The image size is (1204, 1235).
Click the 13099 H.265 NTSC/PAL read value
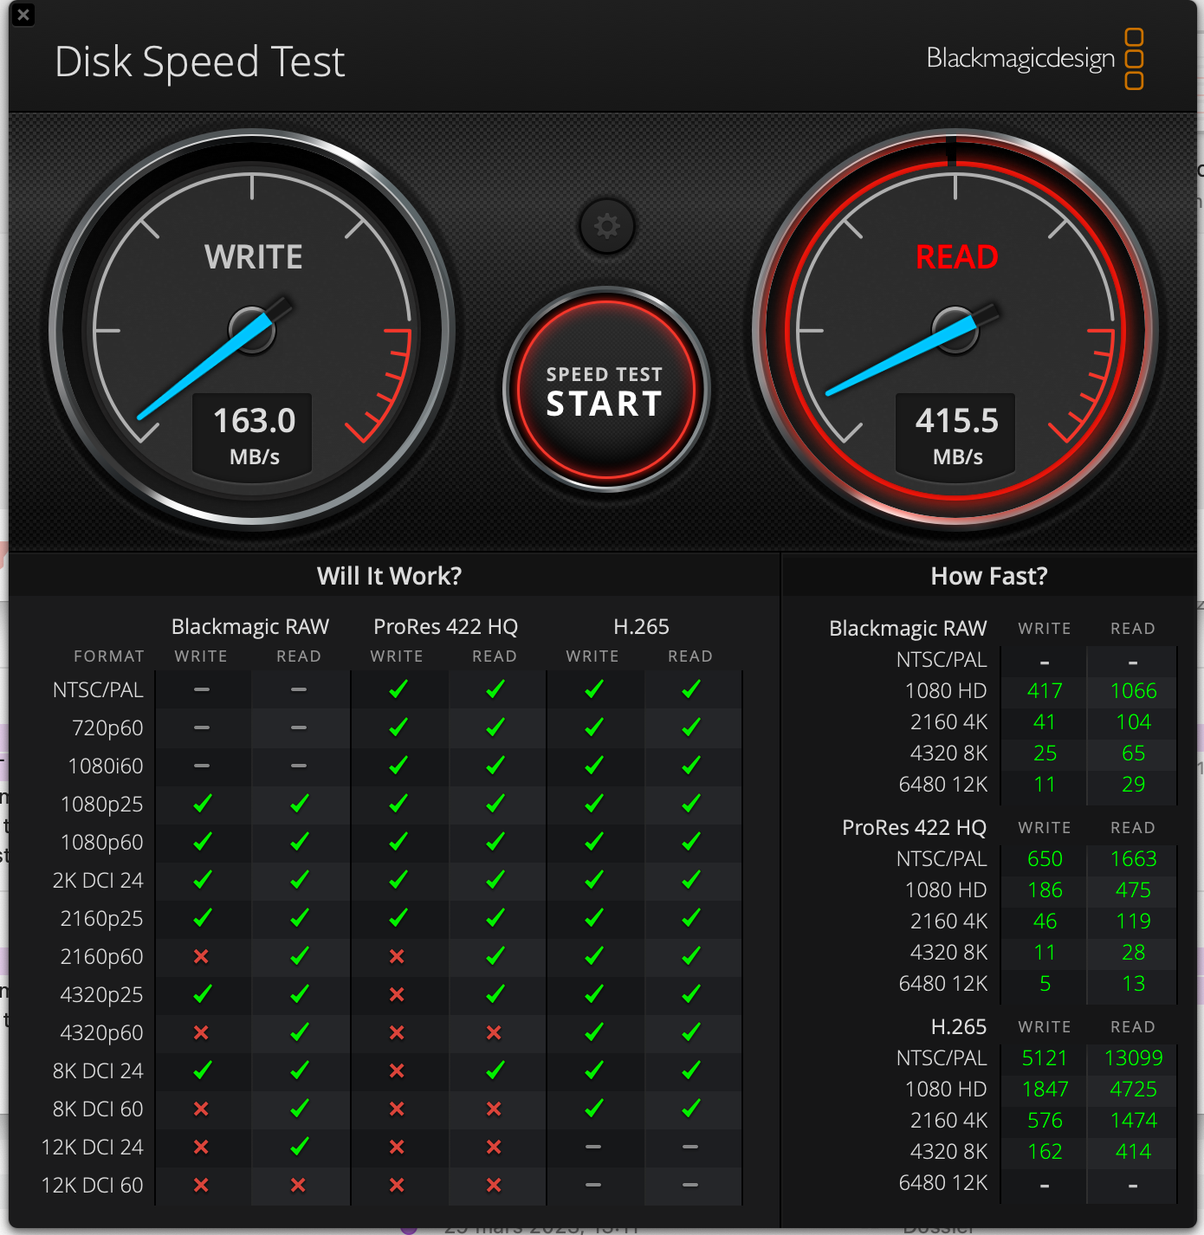click(1133, 1057)
